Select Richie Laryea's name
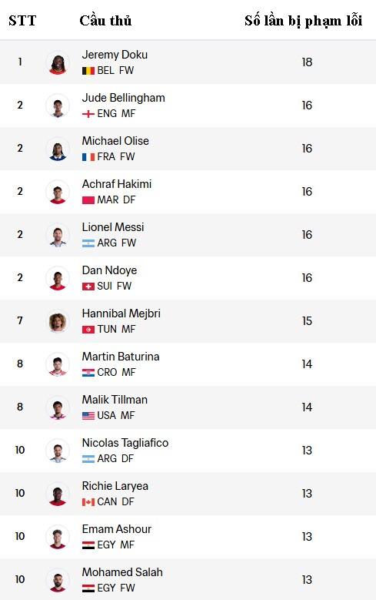 point(115,486)
